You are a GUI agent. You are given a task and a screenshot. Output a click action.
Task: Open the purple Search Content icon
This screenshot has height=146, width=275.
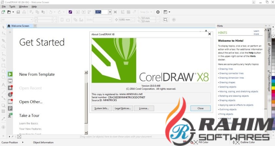tap(70, 12)
